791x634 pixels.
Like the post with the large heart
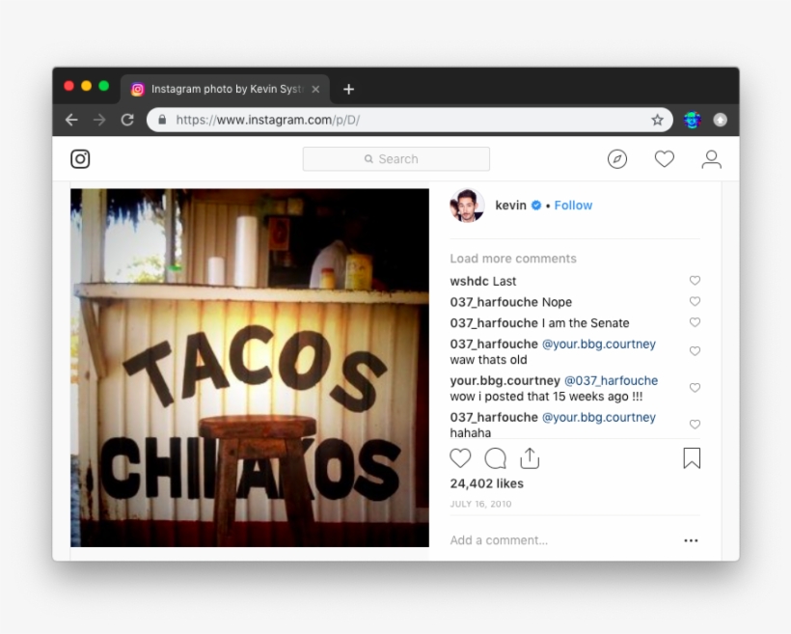(x=461, y=458)
